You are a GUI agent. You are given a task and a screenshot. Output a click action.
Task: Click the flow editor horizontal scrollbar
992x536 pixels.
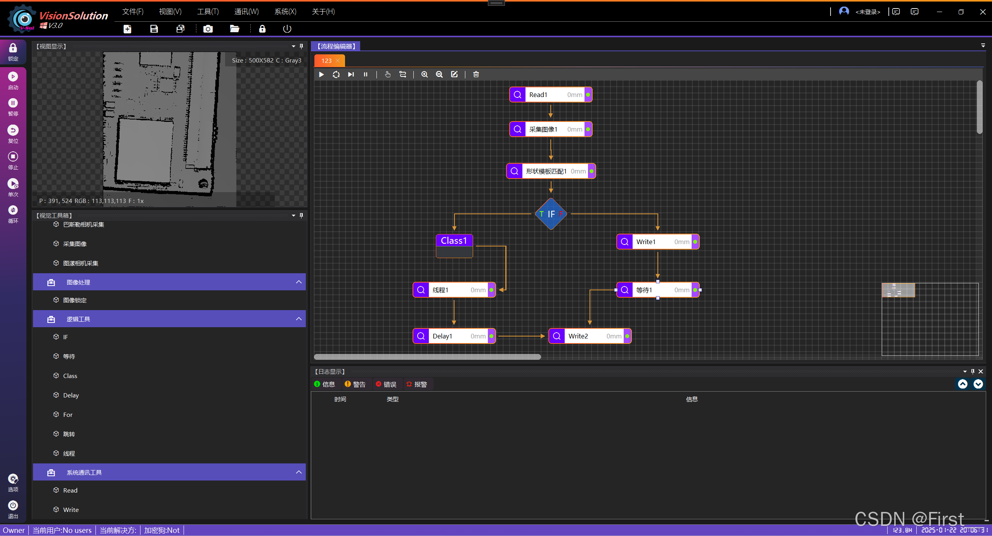(427, 357)
